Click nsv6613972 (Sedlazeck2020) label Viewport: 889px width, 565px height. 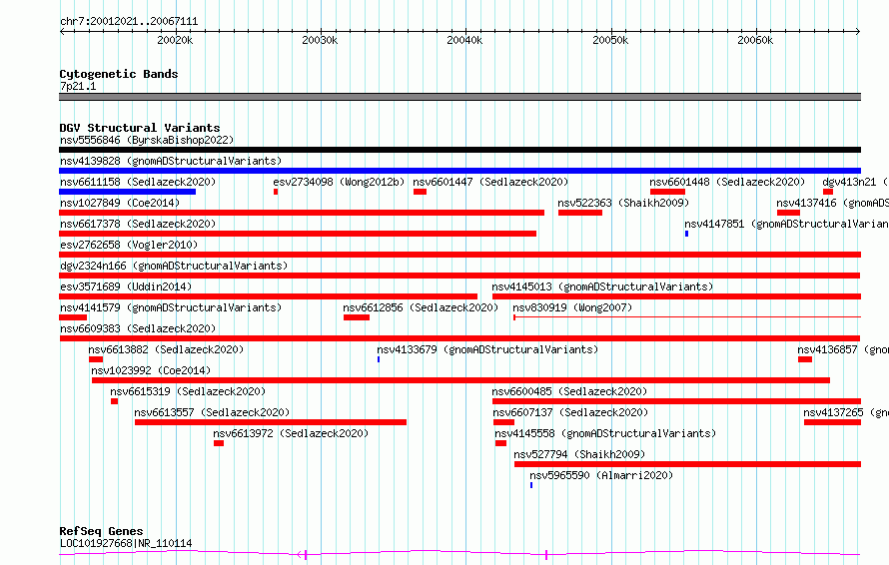[291, 433]
